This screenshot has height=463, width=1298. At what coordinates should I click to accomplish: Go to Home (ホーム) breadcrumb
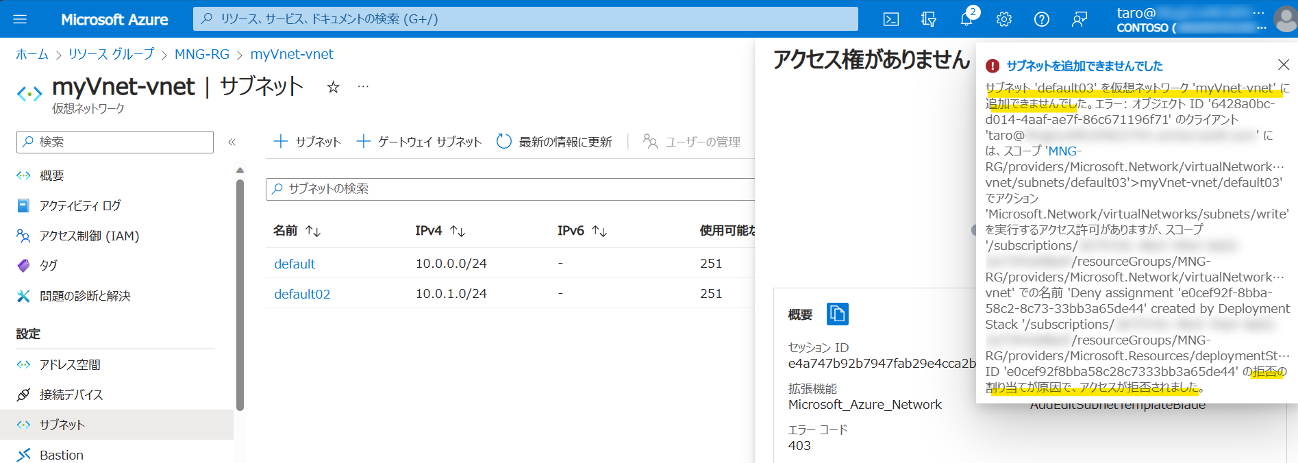[32, 54]
